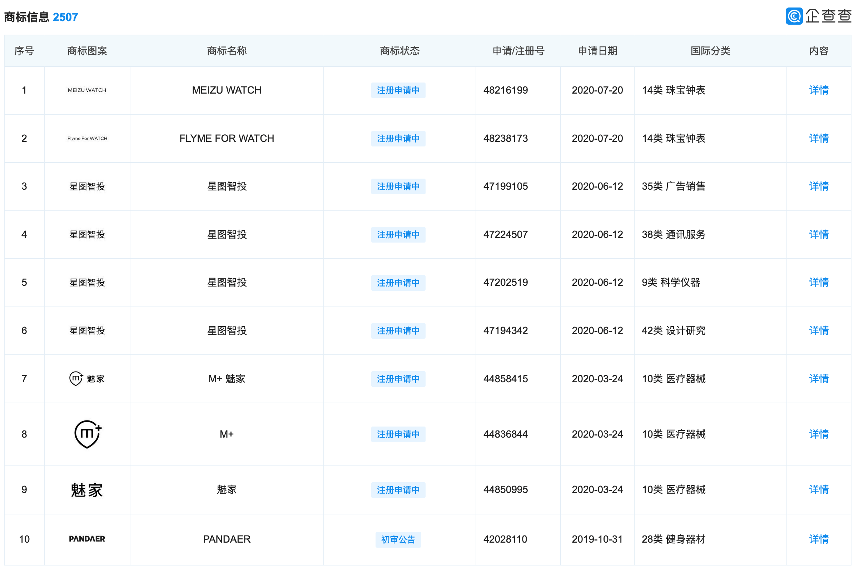Select registration number 48216199

506,90
